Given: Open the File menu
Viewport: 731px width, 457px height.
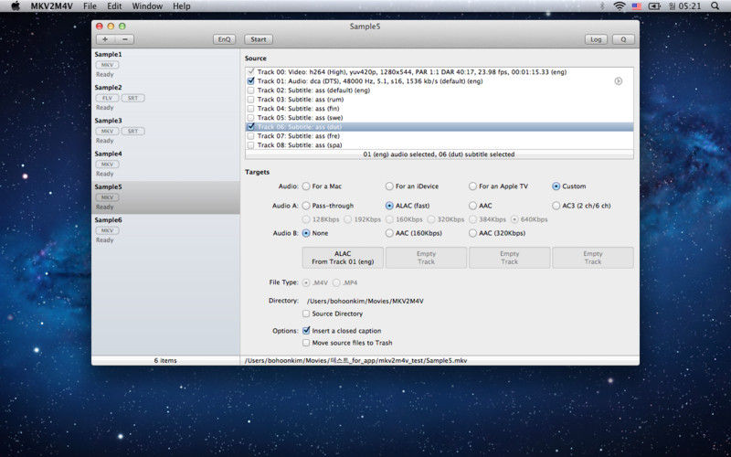Looking at the screenshot, I should tap(90, 6).
